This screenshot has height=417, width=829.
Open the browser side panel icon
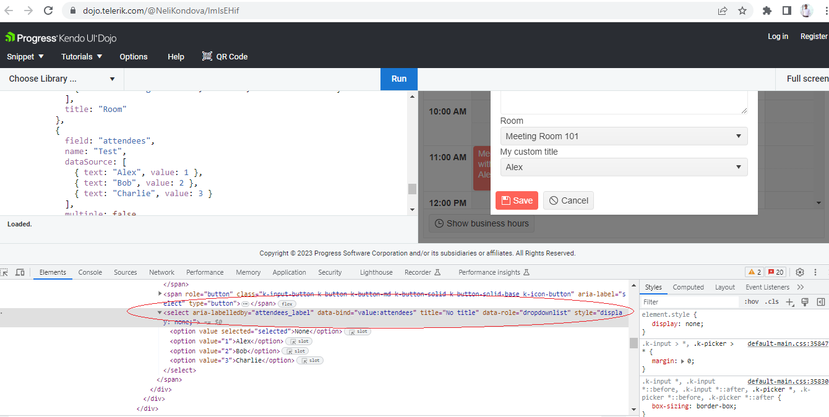787,11
